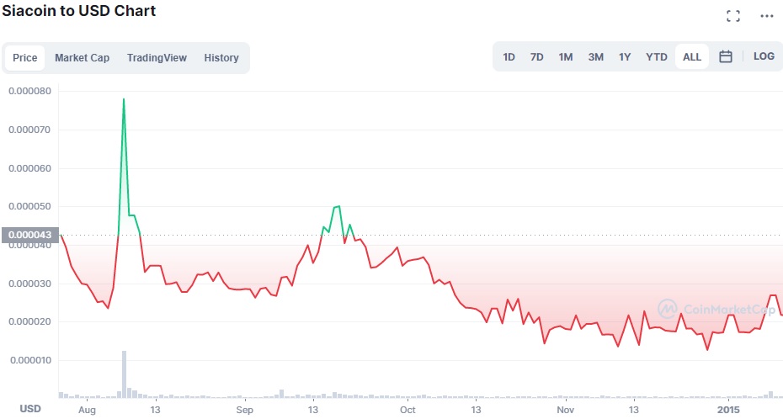Click the USD currency label
Viewport: 783px width, 419px height.
coord(30,409)
